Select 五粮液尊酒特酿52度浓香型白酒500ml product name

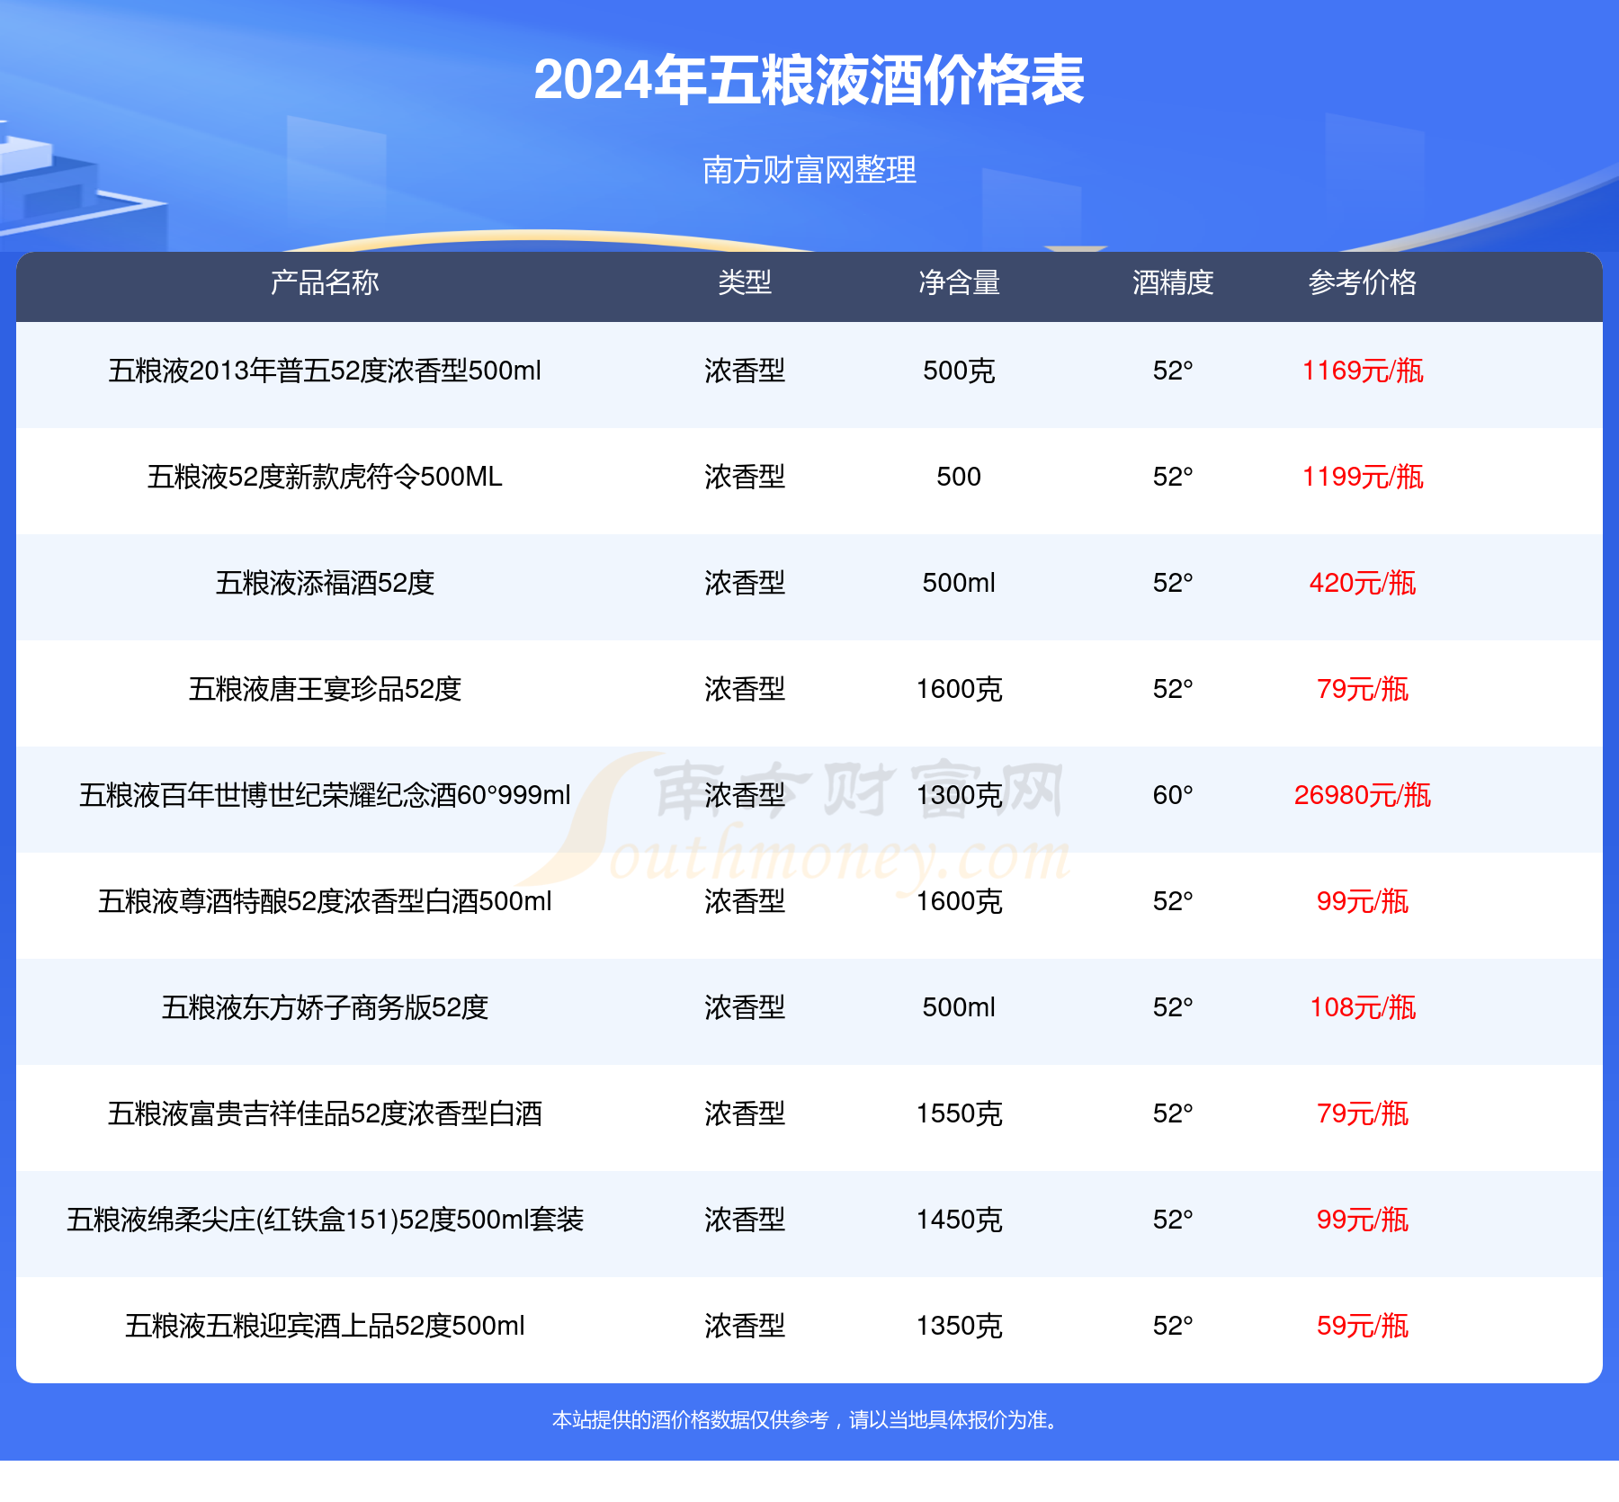tap(325, 901)
